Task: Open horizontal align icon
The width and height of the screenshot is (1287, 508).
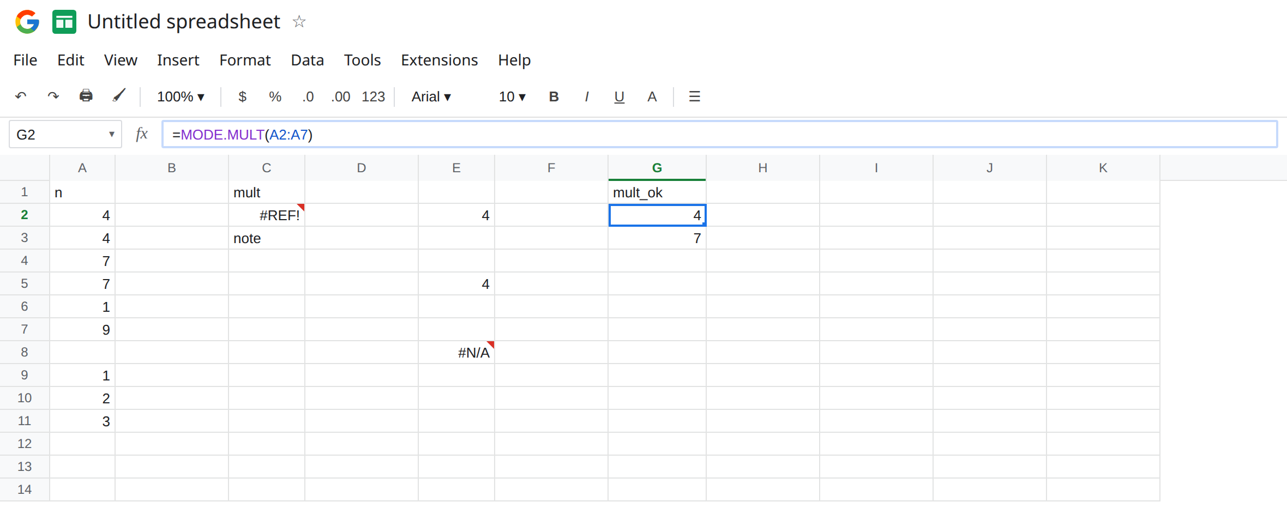Action: click(x=695, y=96)
